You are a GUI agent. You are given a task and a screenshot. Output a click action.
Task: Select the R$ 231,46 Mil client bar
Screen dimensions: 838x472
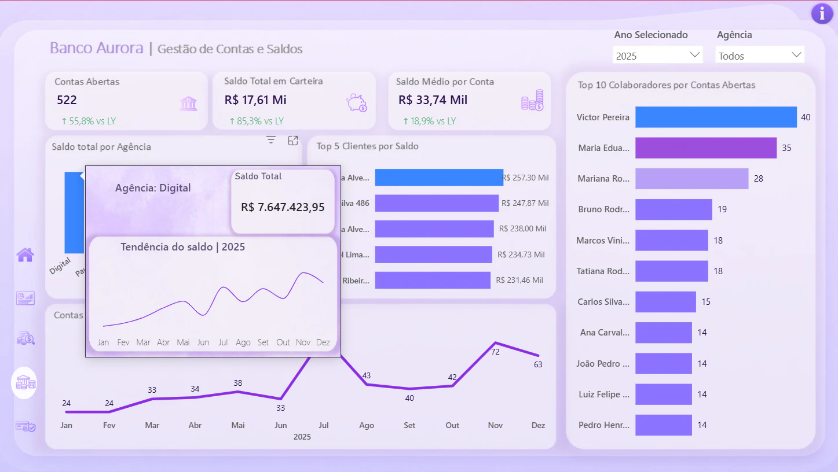point(433,280)
